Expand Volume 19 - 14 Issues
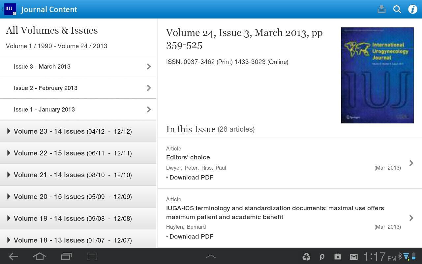 78,218
